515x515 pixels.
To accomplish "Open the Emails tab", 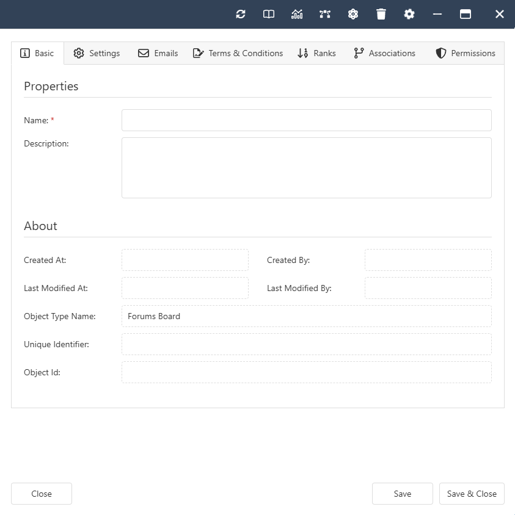I will [x=158, y=53].
